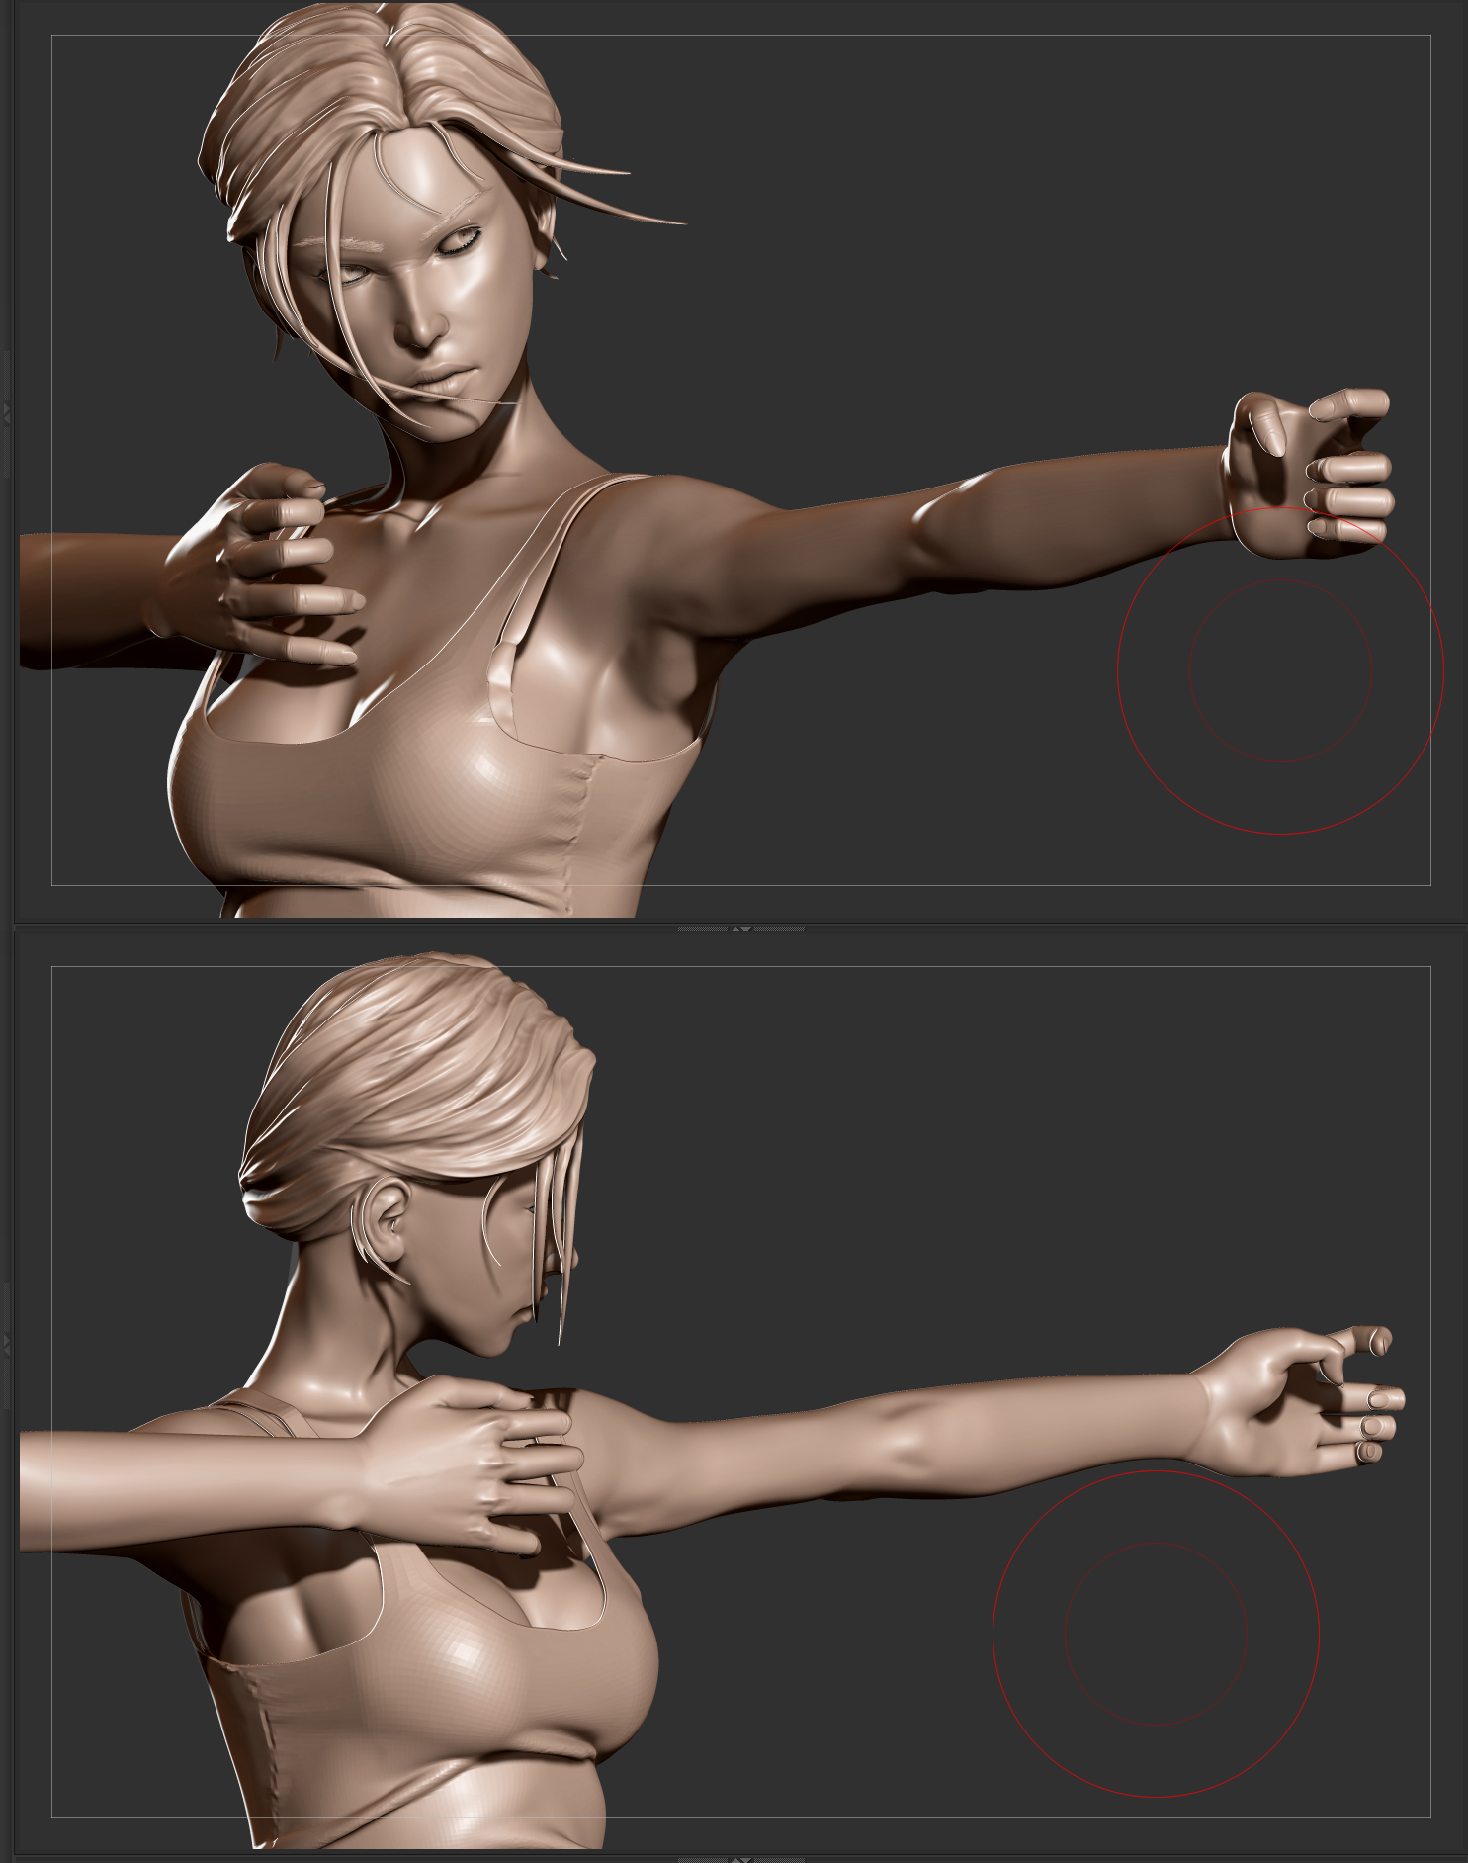Click the up arrow on the divider between viewports
This screenshot has height=1863, width=1468.
[735, 929]
